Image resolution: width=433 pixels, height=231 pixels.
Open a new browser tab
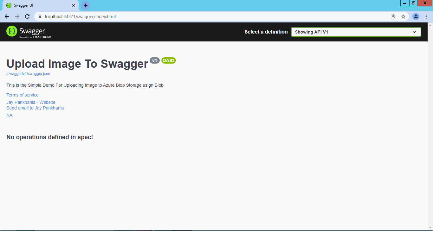(86, 5)
